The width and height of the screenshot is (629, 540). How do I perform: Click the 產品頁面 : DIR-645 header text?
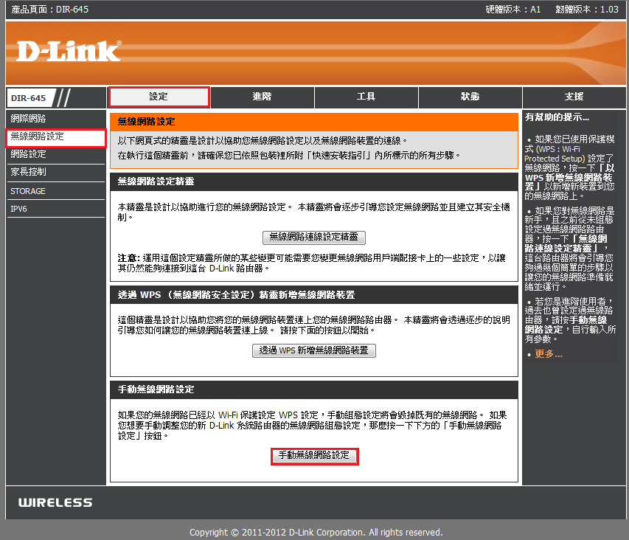pos(49,10)
